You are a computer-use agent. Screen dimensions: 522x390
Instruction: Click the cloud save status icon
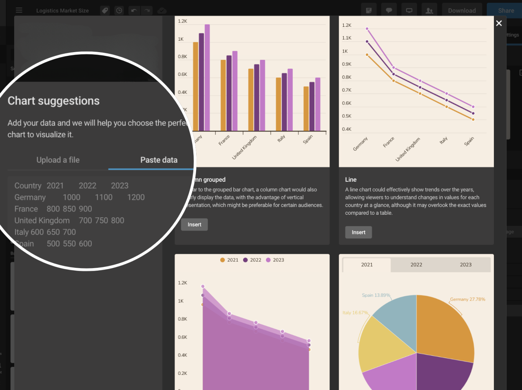(162, 10)
